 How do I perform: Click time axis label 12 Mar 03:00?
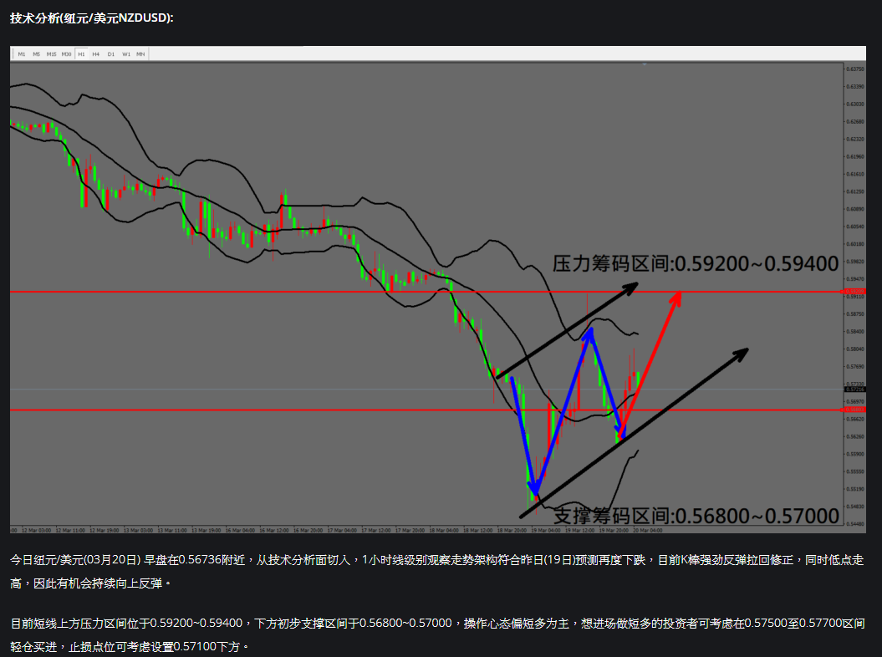pos(37,531)
